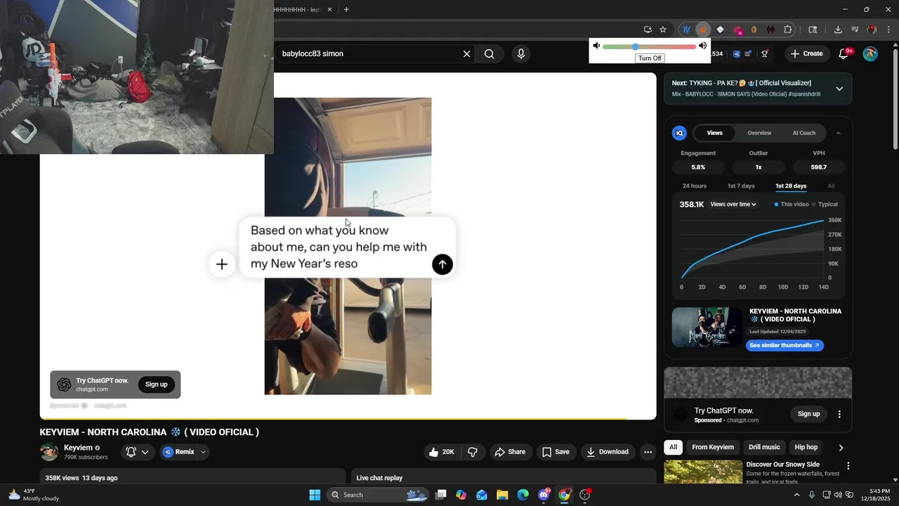Save the video to a playlist
The width and height of the screenshot is (899, 506).
[555, 452]
